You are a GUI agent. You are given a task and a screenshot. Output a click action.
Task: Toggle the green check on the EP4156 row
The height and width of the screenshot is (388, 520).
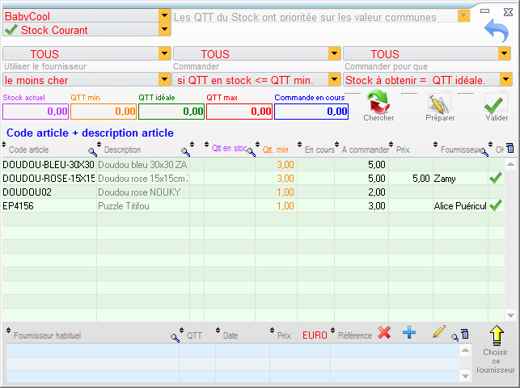[496, 205]
